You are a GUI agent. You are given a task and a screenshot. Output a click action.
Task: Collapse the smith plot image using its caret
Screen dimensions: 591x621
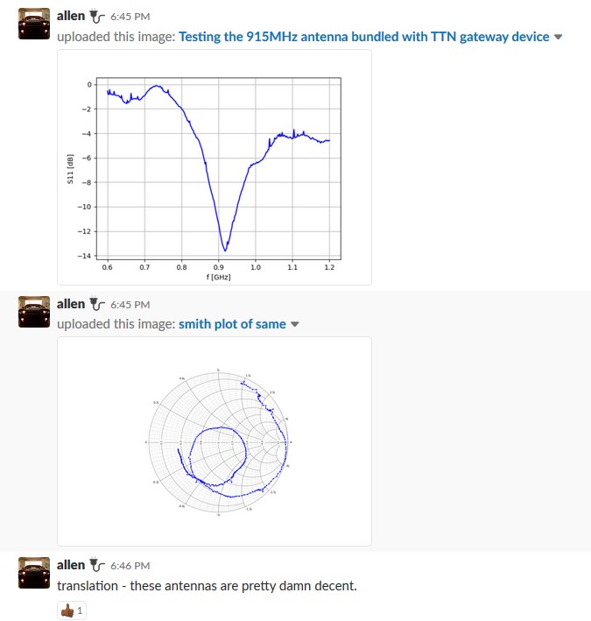tap(295, 324)
